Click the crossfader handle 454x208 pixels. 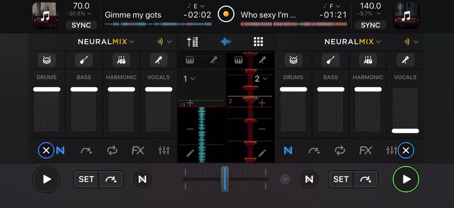(225, 179)
